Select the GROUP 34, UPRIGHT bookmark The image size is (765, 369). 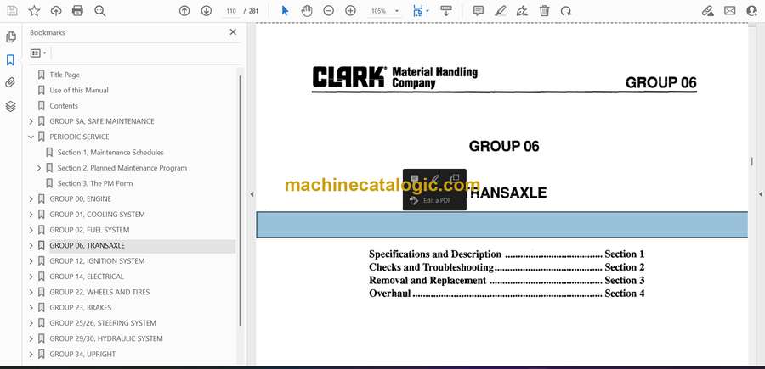[x=82, y=355]
